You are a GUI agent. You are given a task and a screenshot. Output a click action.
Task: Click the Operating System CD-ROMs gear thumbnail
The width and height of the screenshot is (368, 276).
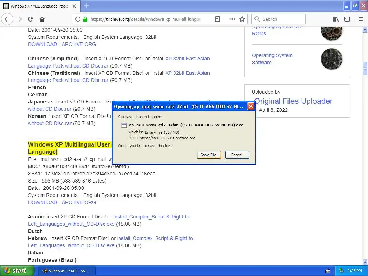[x=332, y=33]
